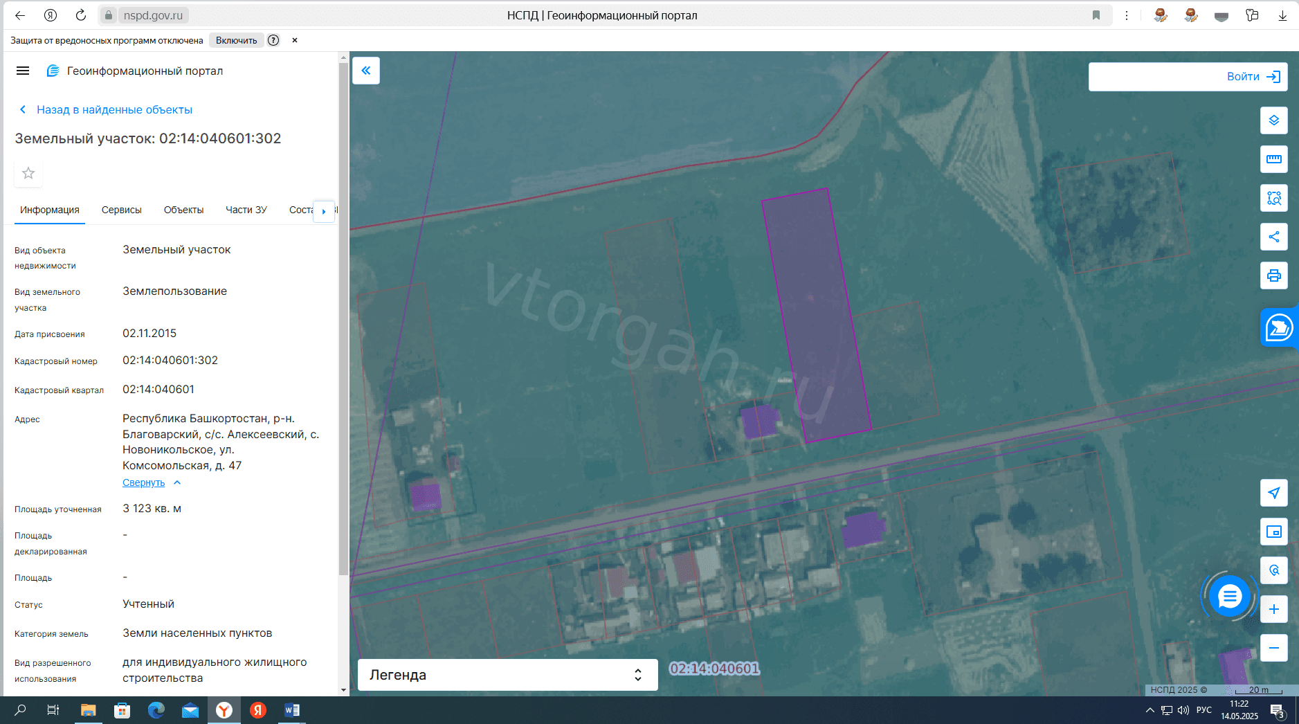Switch to the Информация tab
1299x724 pixels.
pos(50,210)
